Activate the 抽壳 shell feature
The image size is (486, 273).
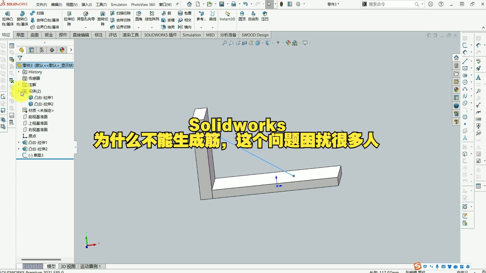pyautogui.click(x=168, y=27)
